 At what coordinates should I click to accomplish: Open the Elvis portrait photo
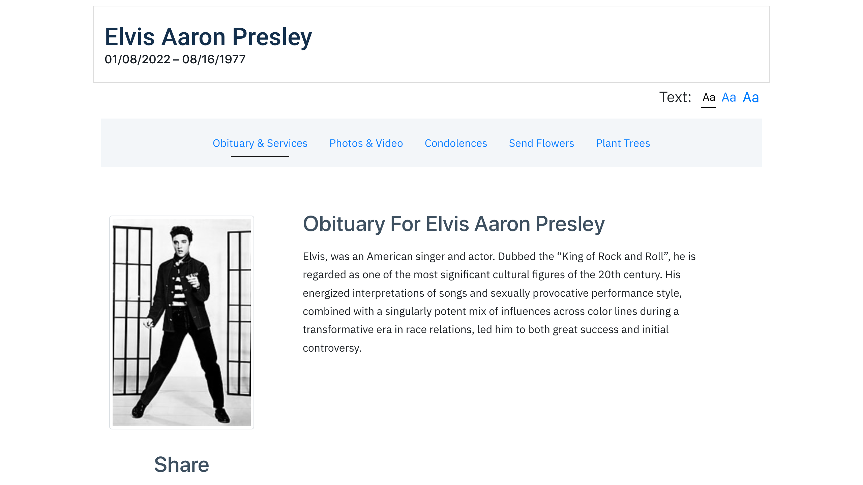182,322
